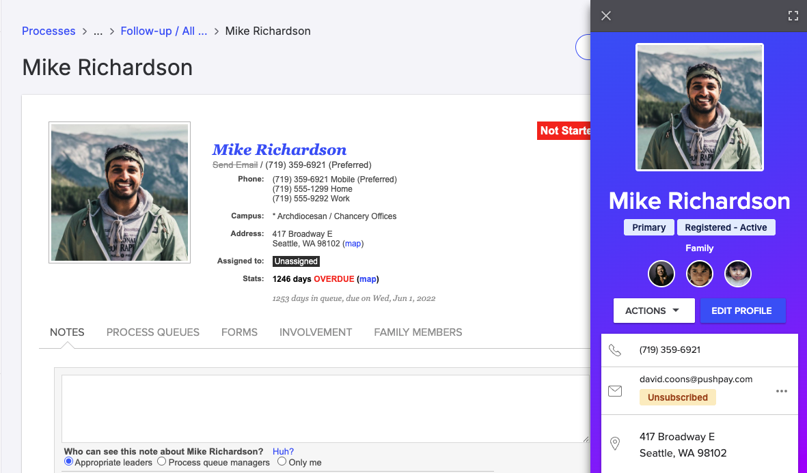
Task: Open the Actions dropdown menu
Action: (653, 311)
